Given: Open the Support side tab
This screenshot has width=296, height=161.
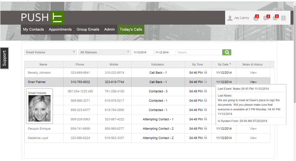Looking at the screenshot, I should pyautogui.click(x=4, y=58).
